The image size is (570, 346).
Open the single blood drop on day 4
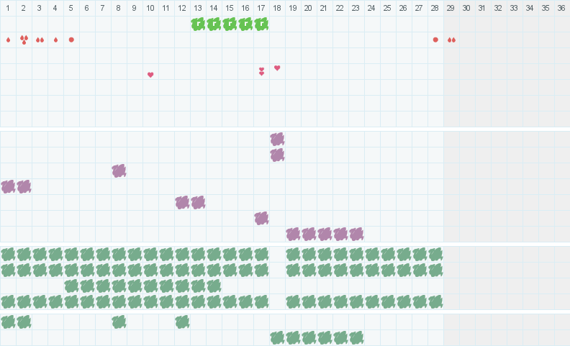[x=55, y=40]
